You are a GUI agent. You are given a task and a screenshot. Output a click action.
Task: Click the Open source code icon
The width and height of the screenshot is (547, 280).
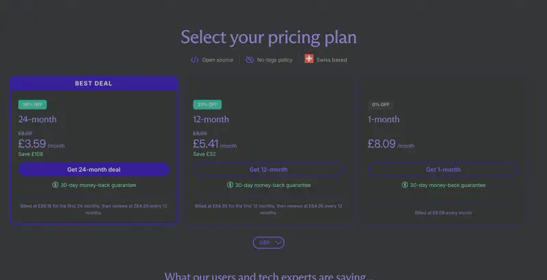(x=195, y=60)
